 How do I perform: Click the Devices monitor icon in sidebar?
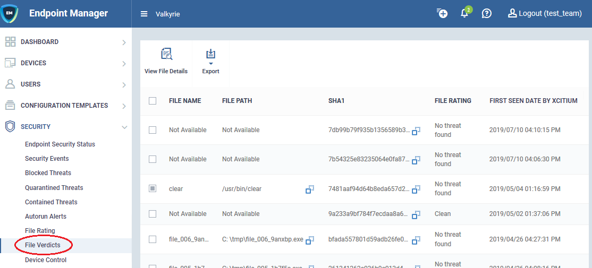pos(10,63)
